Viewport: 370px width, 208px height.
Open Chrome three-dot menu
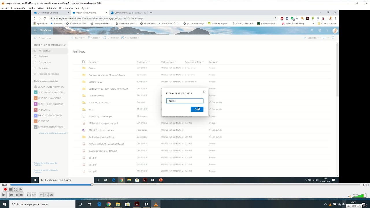point(335,18)
